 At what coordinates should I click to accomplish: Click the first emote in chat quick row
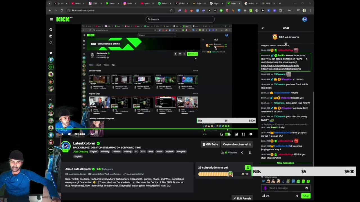[263, 181]
